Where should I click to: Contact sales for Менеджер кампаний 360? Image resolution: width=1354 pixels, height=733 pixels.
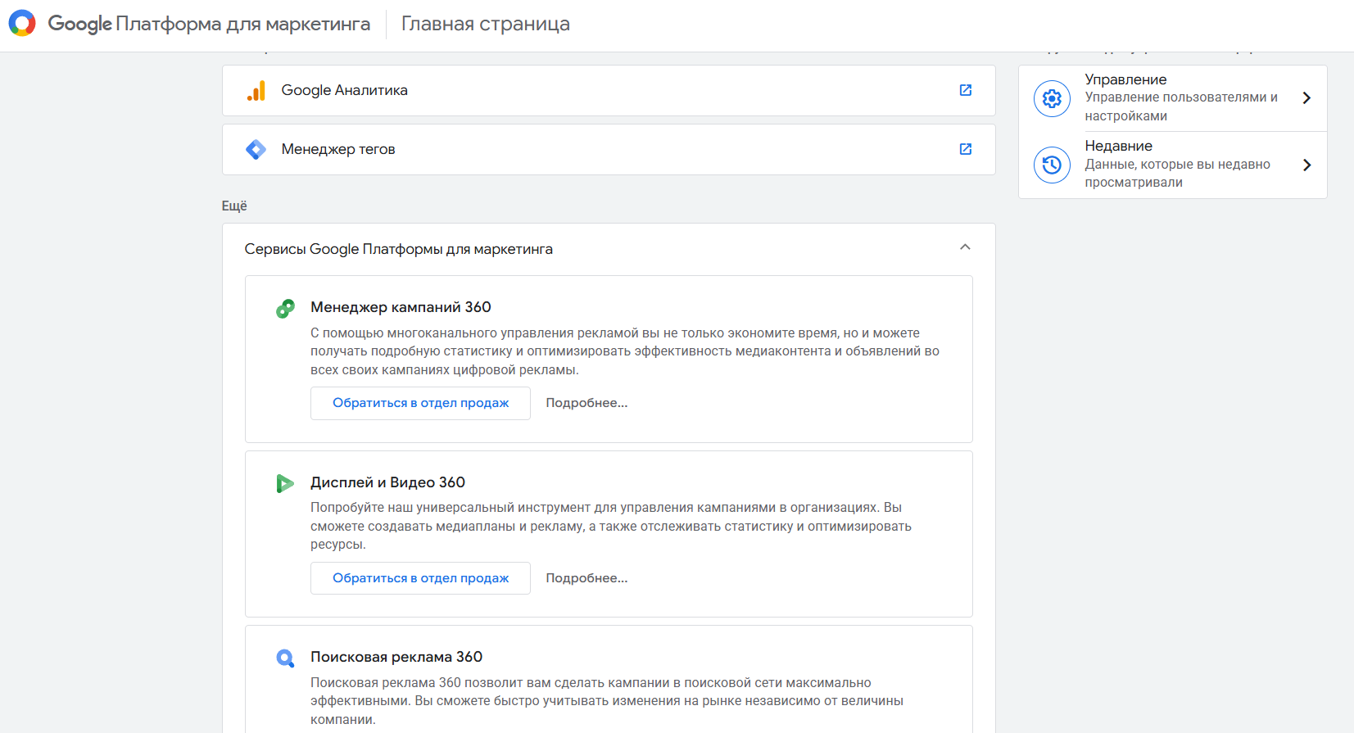(420, 403)
